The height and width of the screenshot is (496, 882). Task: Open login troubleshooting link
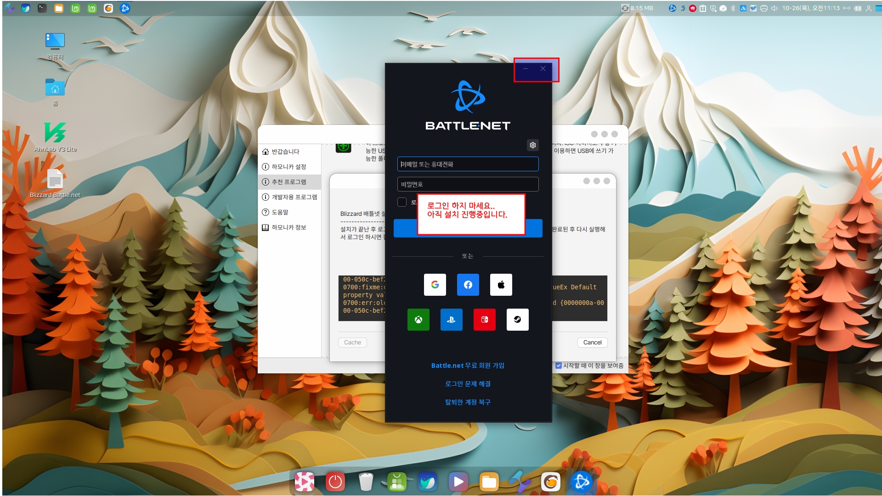coord(468,384)
